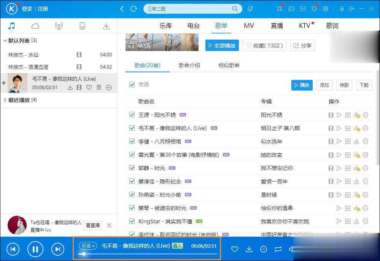Viewport: 380px width, 261px height.
Task: Open the game center controller icon
Action: [291, 9]
